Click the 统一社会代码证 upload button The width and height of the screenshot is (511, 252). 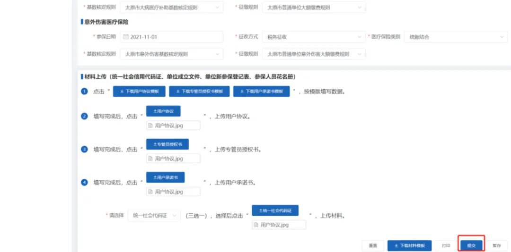[x=275, y=210]
